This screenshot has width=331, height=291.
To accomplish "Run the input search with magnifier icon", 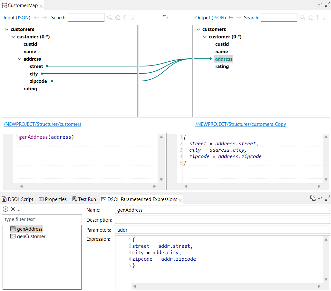I will click(109, 17).
